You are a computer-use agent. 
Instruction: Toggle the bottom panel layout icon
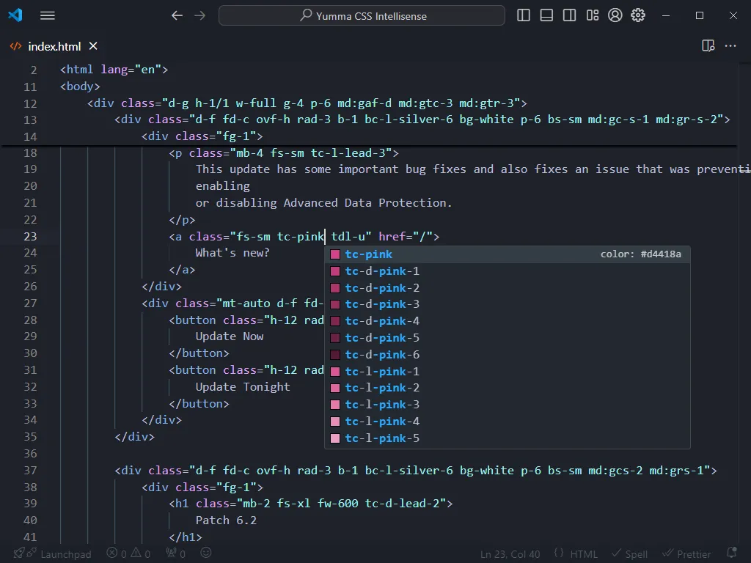point(546,15)
